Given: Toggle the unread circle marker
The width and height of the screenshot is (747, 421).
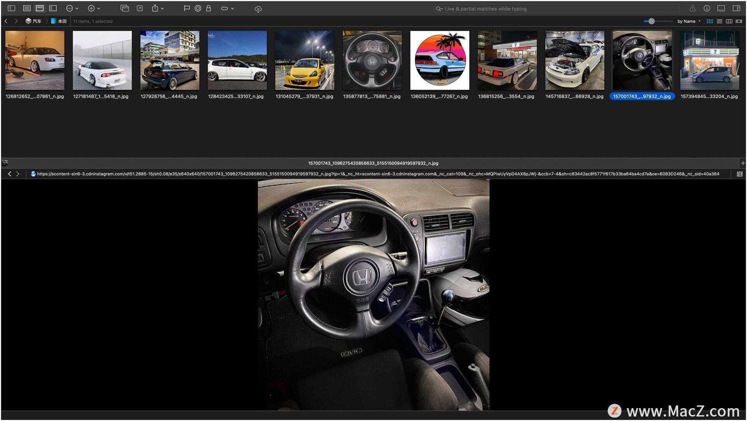Looking at the screenshot, I should (x=198, y=8).
